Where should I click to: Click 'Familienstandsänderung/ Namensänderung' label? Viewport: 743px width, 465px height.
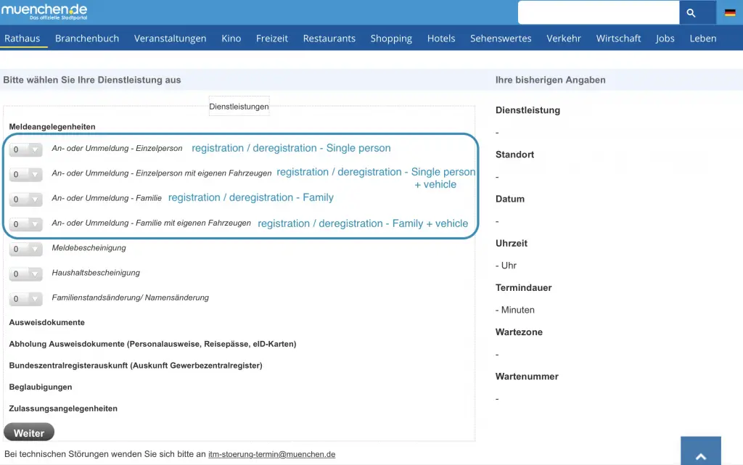[131, 298]
